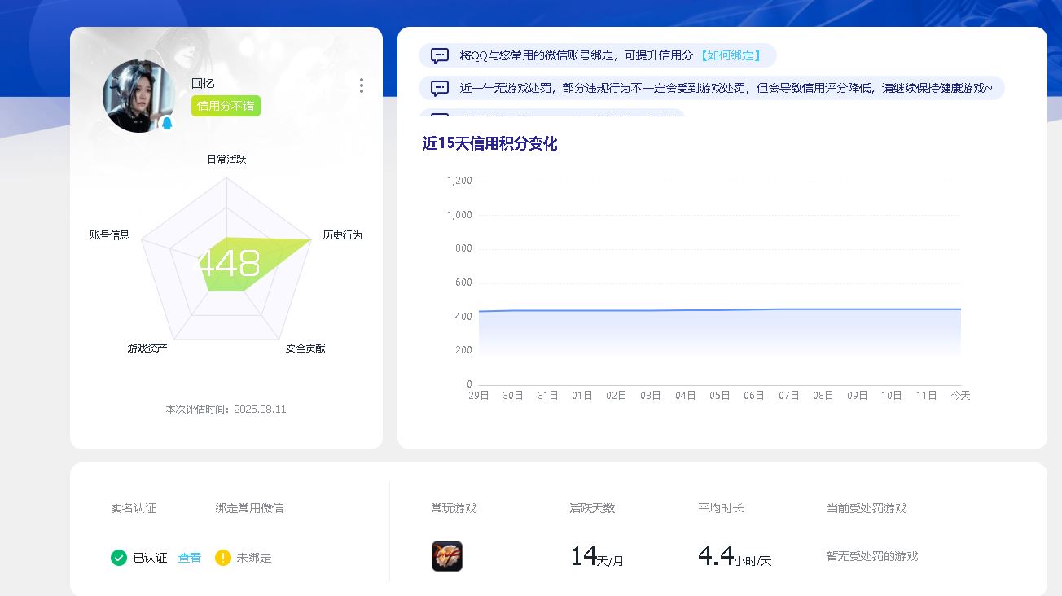Click the 448 score in the radar chart

tap(231, 264)
